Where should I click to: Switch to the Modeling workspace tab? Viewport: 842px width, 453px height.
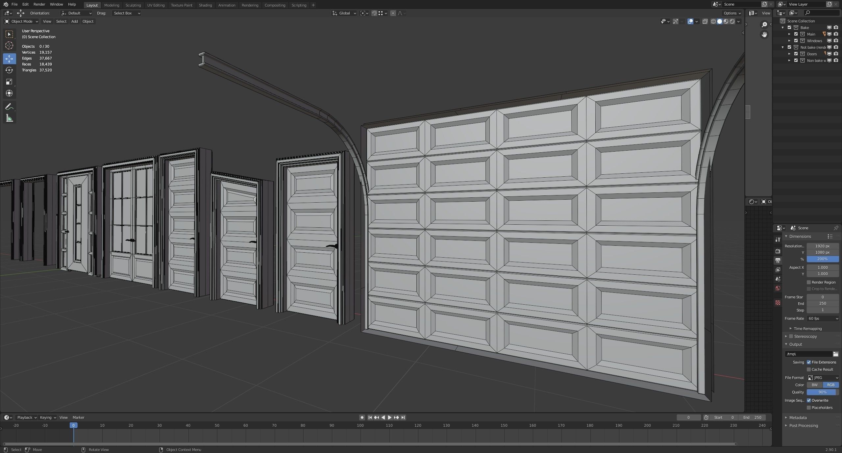(112, 5)
